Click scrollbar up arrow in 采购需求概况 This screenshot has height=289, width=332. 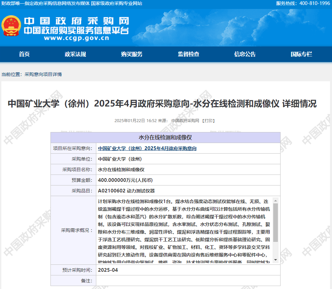pyautogui.click(x=276, y=200)
